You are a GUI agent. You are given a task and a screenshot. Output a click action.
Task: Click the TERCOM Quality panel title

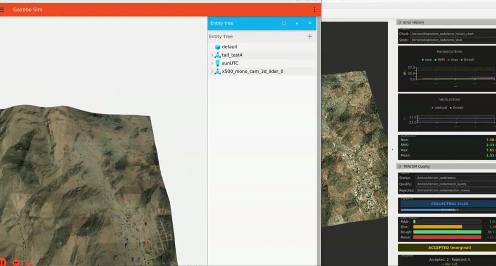click(417, 166)
